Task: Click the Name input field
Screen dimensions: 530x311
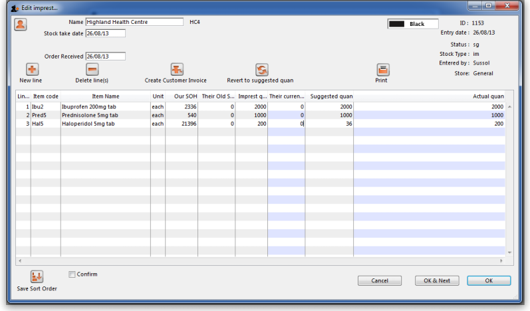Action: [134, 22]
